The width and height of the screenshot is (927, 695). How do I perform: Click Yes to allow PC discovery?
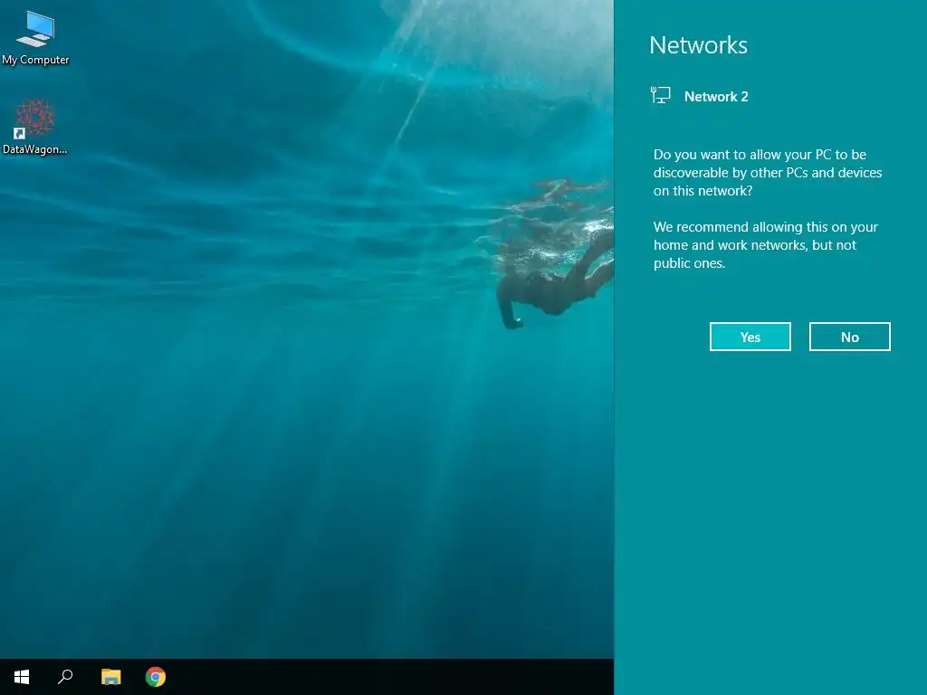pyautogui.click(x=750, y=337)
